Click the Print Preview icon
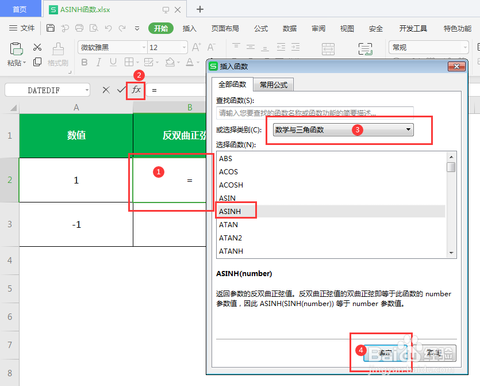The image size is (480, 386). [x=94, y=28]
